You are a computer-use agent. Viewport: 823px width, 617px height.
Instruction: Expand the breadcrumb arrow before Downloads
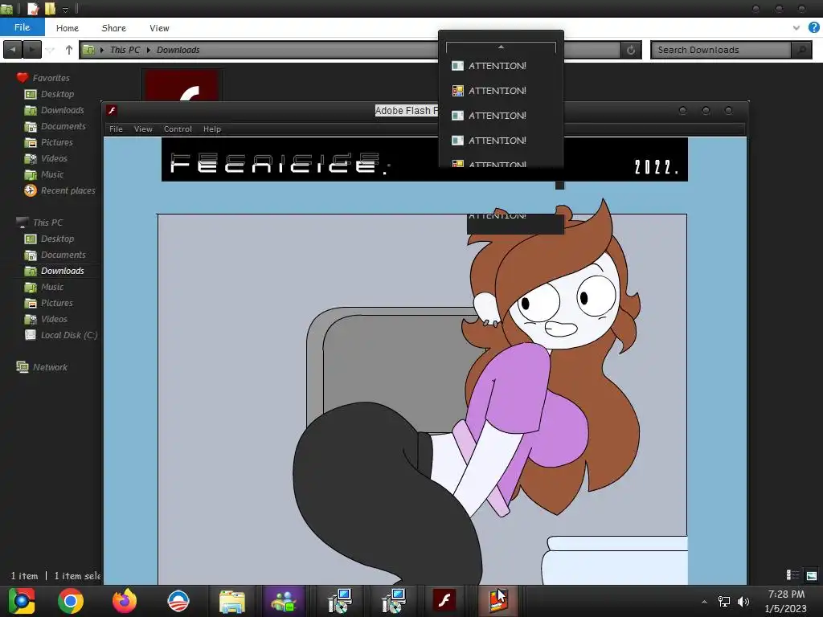pos(149,50)
